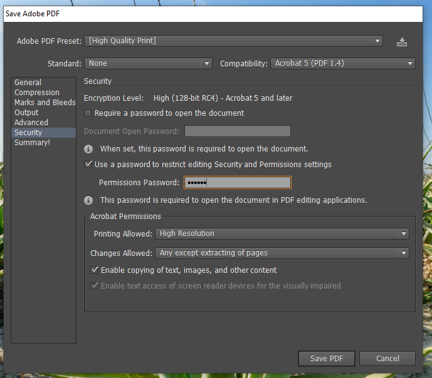Select the Security section
432x378 pixels.
click(43, 133)
